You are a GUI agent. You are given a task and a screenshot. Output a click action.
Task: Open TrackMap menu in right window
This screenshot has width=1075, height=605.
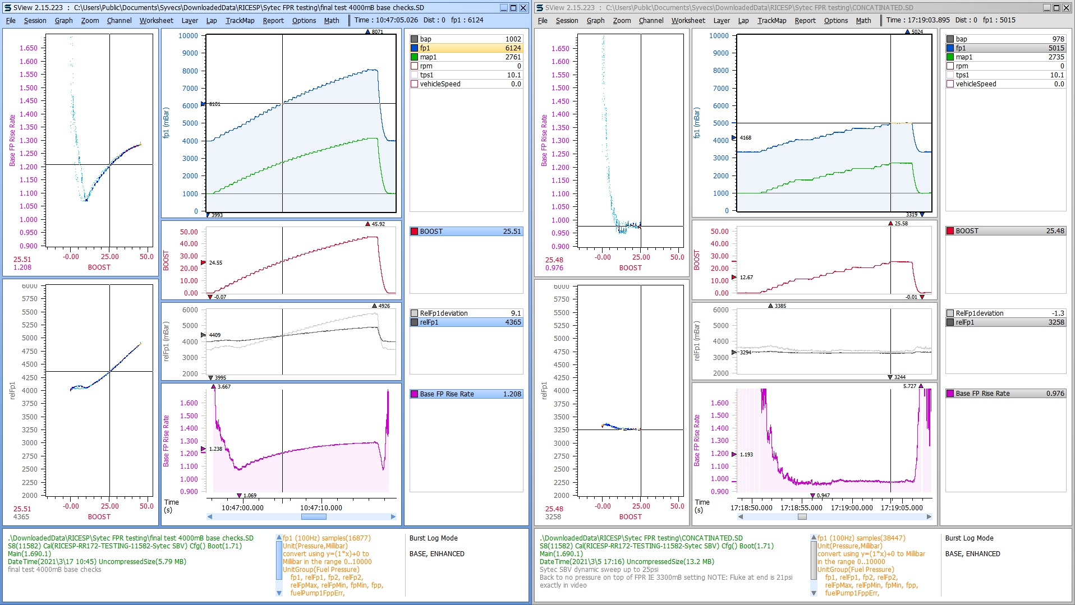click(771, 21)
